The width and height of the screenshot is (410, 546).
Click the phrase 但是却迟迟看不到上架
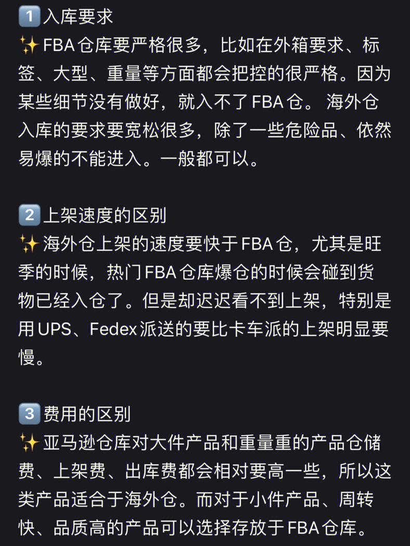[x=231, y=301]
